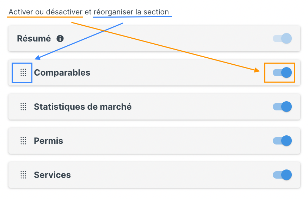
Task: Click the word "et" in the heading
Action: pyautogui.click(x=88, y=12)
